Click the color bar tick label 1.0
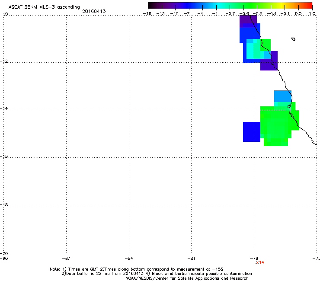This screenshot has height=281, width=320. coord(312,14)
